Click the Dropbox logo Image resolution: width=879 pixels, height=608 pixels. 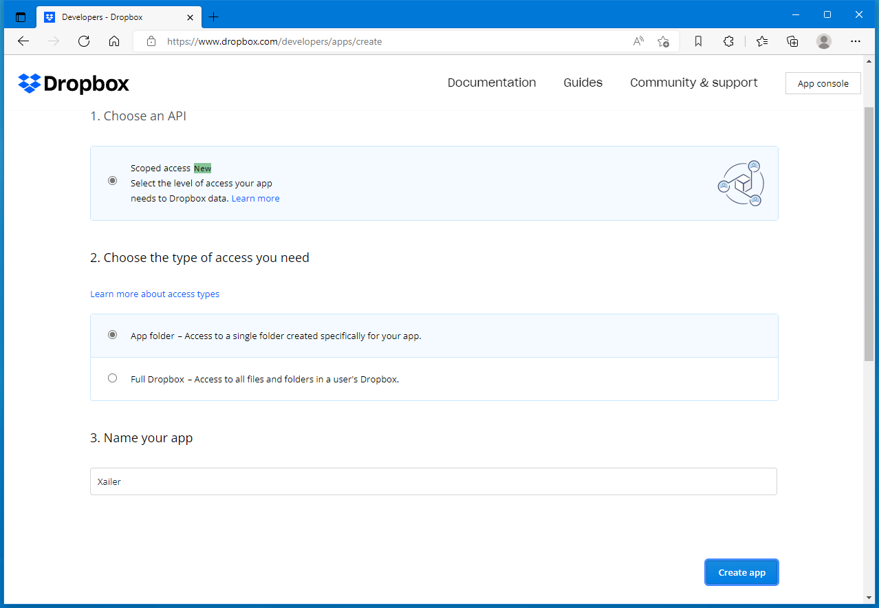coord(74,84)
